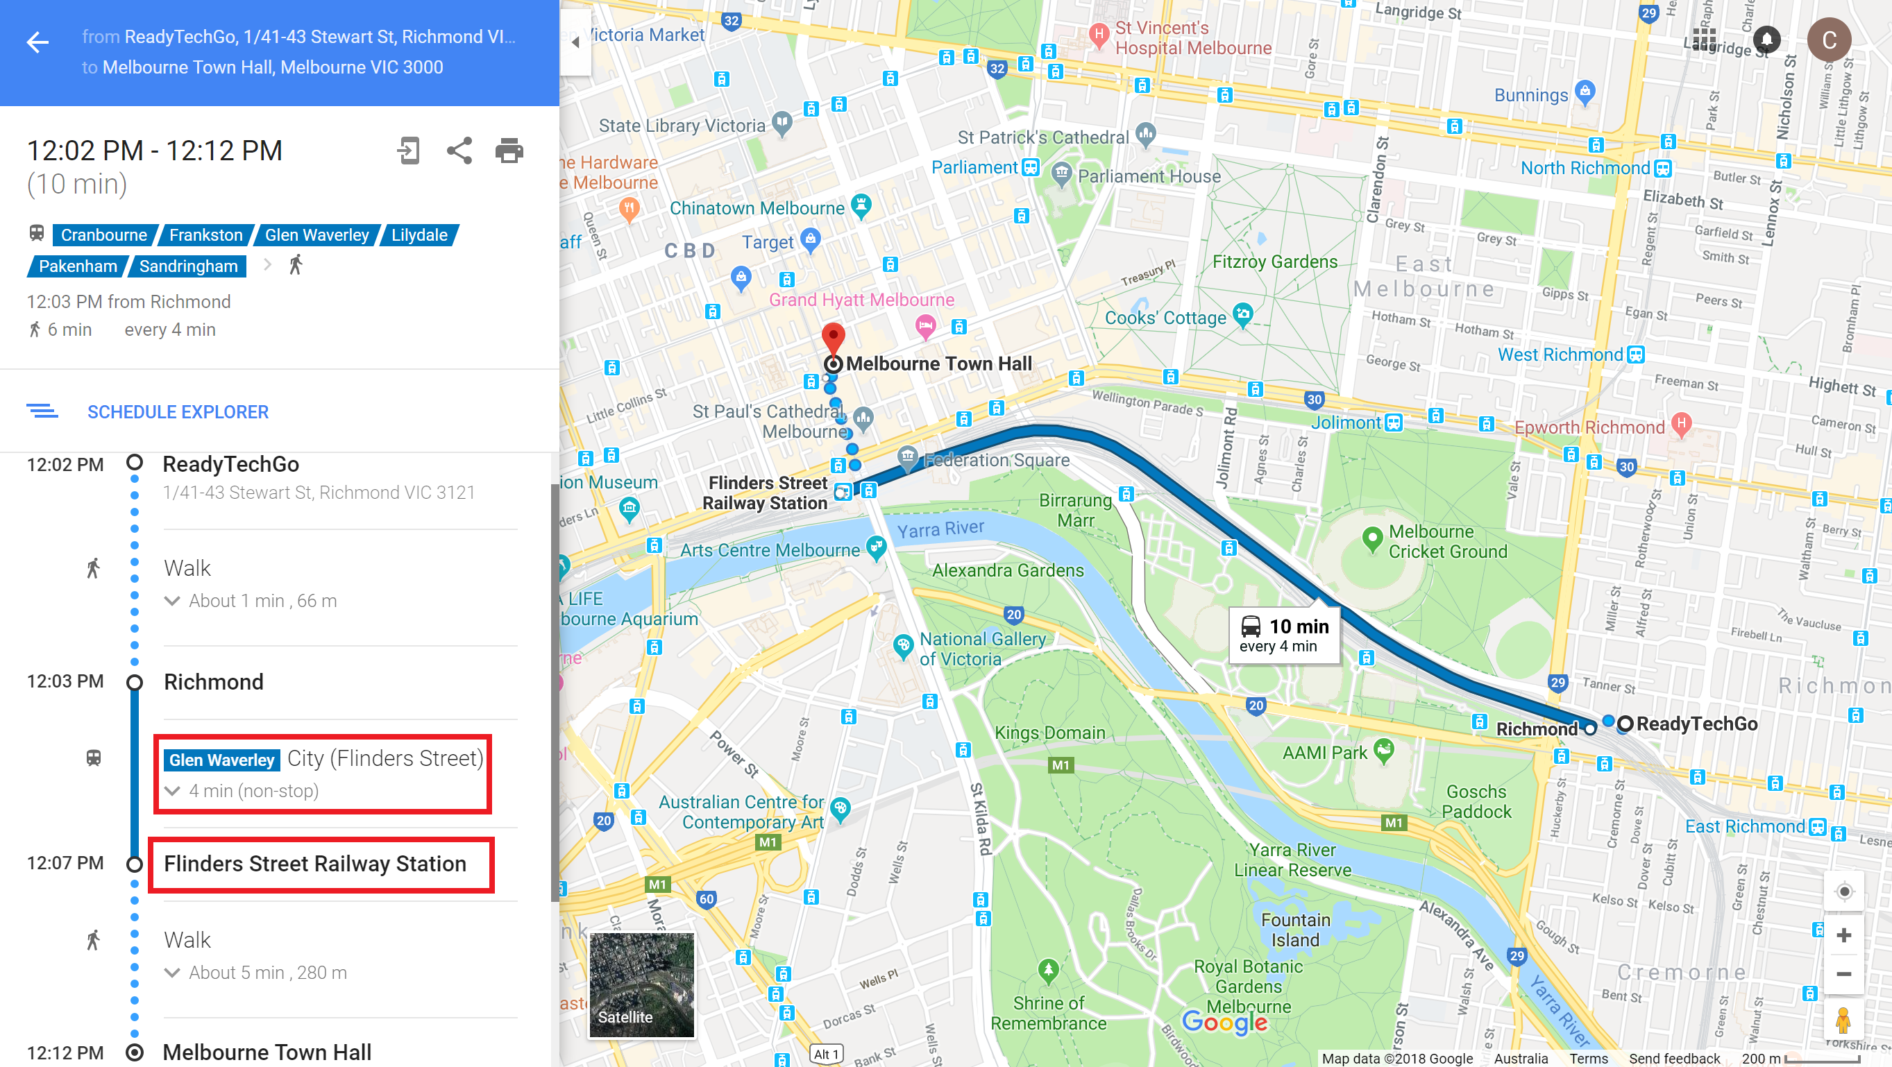Open Street View with Pegman icon
Image resolution: width=1892 pixels, height=1067 pixels.
(1842, 1019)
